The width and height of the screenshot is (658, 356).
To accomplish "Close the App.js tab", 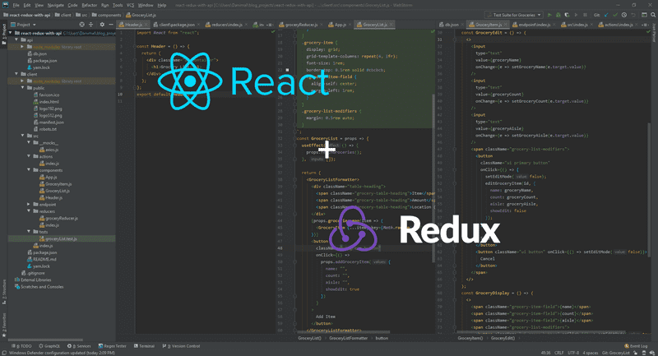I will point(350,25).
